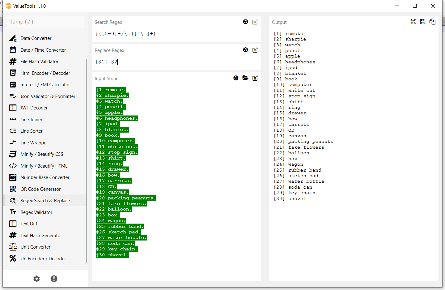
Task: Copy the Output to clipboard
Action: click(x=432, y=22)
